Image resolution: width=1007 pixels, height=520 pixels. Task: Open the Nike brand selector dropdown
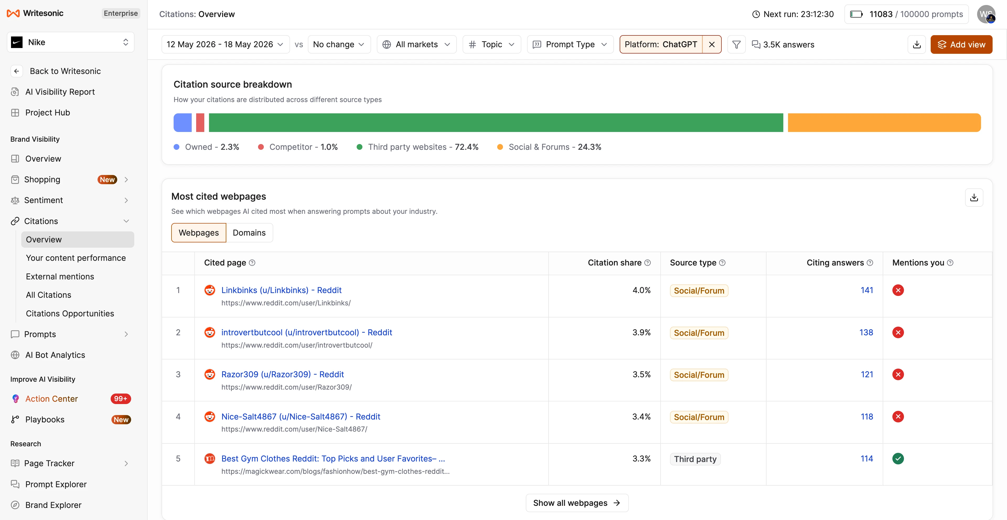click(70, 42)
